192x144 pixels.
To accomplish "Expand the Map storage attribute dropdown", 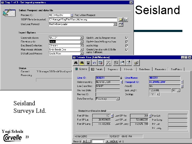I will pyautogui.click(x=82, y=50).
